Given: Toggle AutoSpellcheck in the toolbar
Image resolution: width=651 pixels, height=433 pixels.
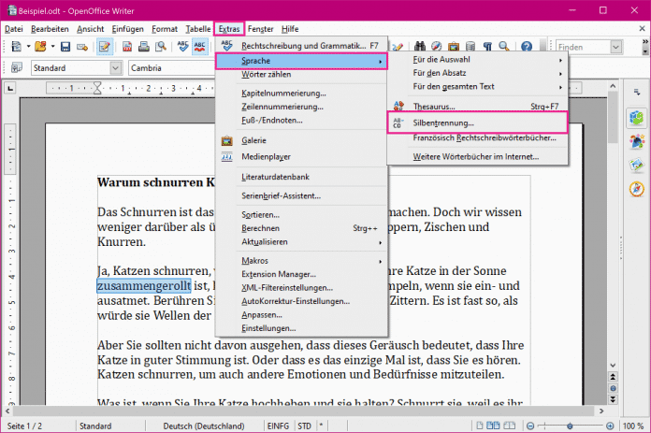Looking at the screenshot, I should pyautogui.click(x=201, y=46).
